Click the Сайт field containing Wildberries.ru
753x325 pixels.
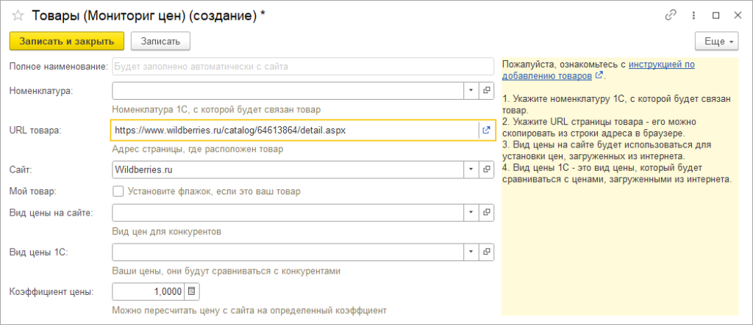[x=288, y=169]
